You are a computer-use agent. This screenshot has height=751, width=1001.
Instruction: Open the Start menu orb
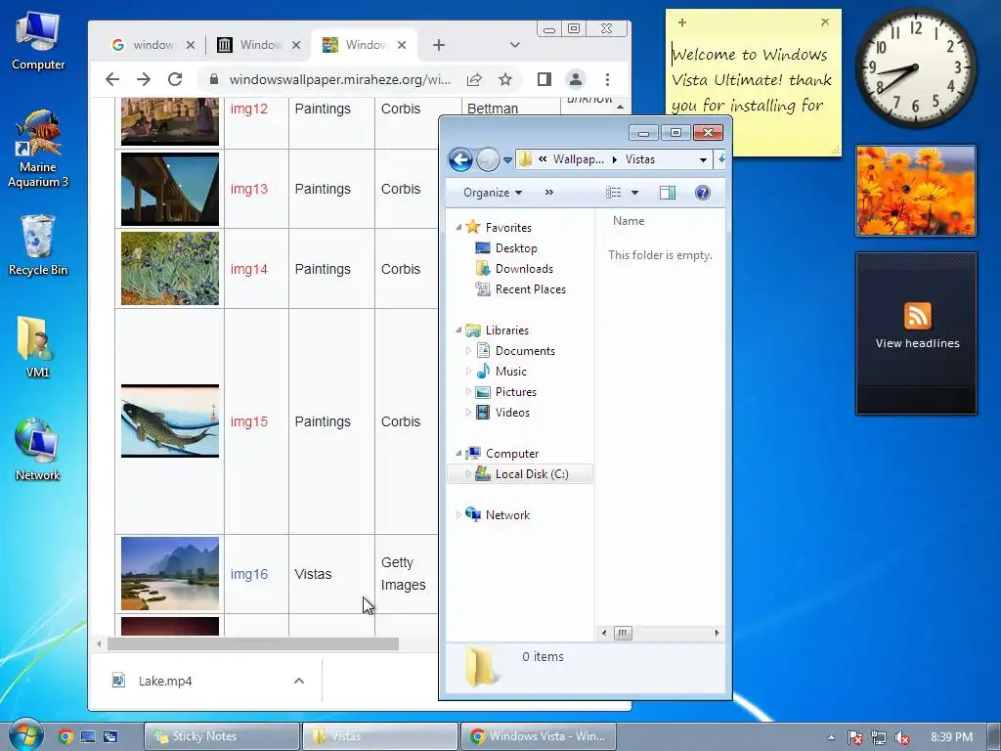[x=25, y=735]
